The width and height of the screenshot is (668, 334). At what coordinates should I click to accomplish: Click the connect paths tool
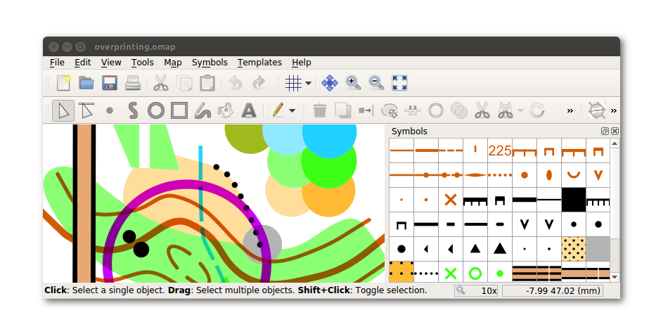(x=412, y=111)
